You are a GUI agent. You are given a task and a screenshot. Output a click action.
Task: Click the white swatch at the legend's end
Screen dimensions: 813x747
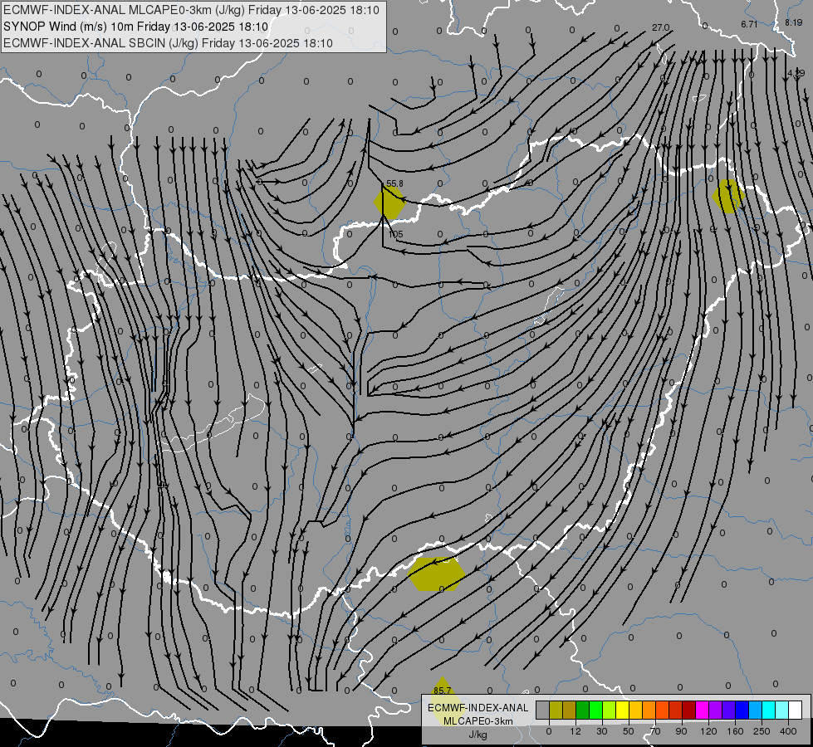796,710
